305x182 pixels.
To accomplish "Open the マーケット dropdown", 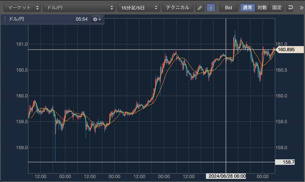I will (x=22, y=8).
